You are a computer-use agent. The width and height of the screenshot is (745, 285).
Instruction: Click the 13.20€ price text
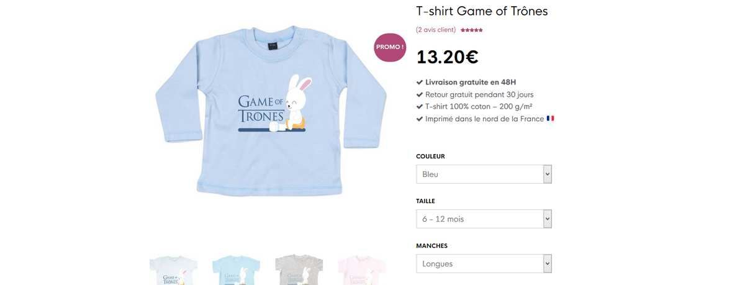(448, 57)
